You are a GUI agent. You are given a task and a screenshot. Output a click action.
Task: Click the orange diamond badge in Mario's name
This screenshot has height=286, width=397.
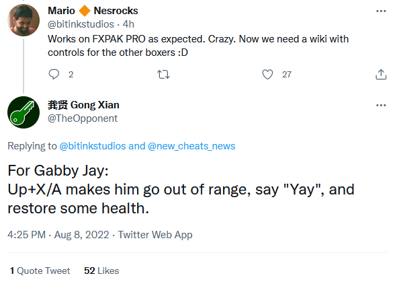point(85,11)
